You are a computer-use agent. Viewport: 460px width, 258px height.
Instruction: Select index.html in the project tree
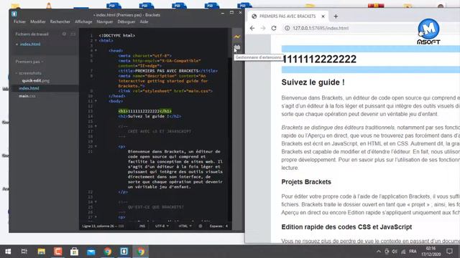click(29, 88)
